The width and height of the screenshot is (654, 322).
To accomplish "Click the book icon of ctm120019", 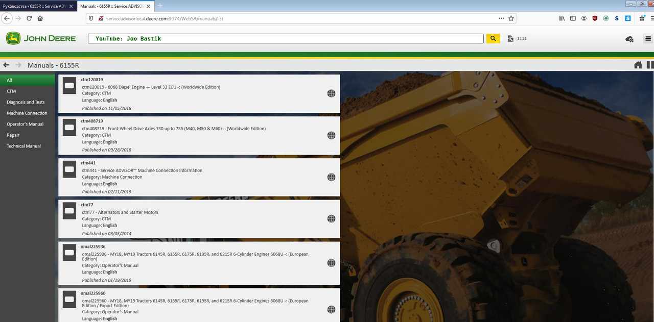I will click(69, 86).
